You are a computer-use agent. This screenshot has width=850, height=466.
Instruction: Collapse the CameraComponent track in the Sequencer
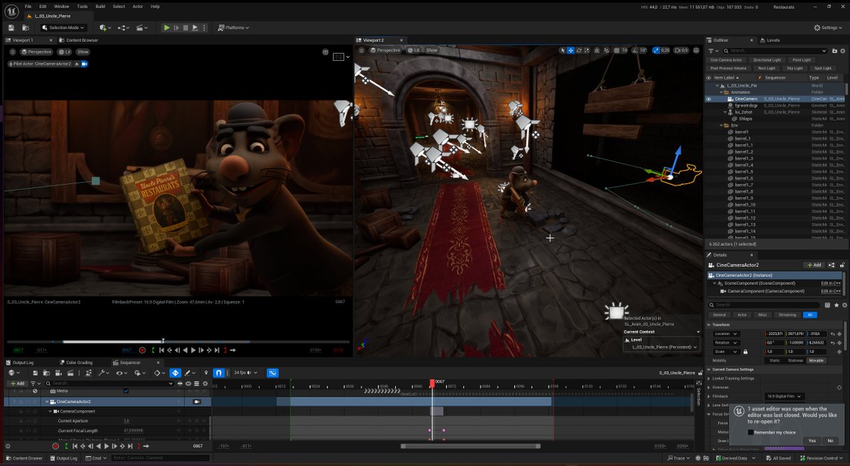click(x=50, y=411)
